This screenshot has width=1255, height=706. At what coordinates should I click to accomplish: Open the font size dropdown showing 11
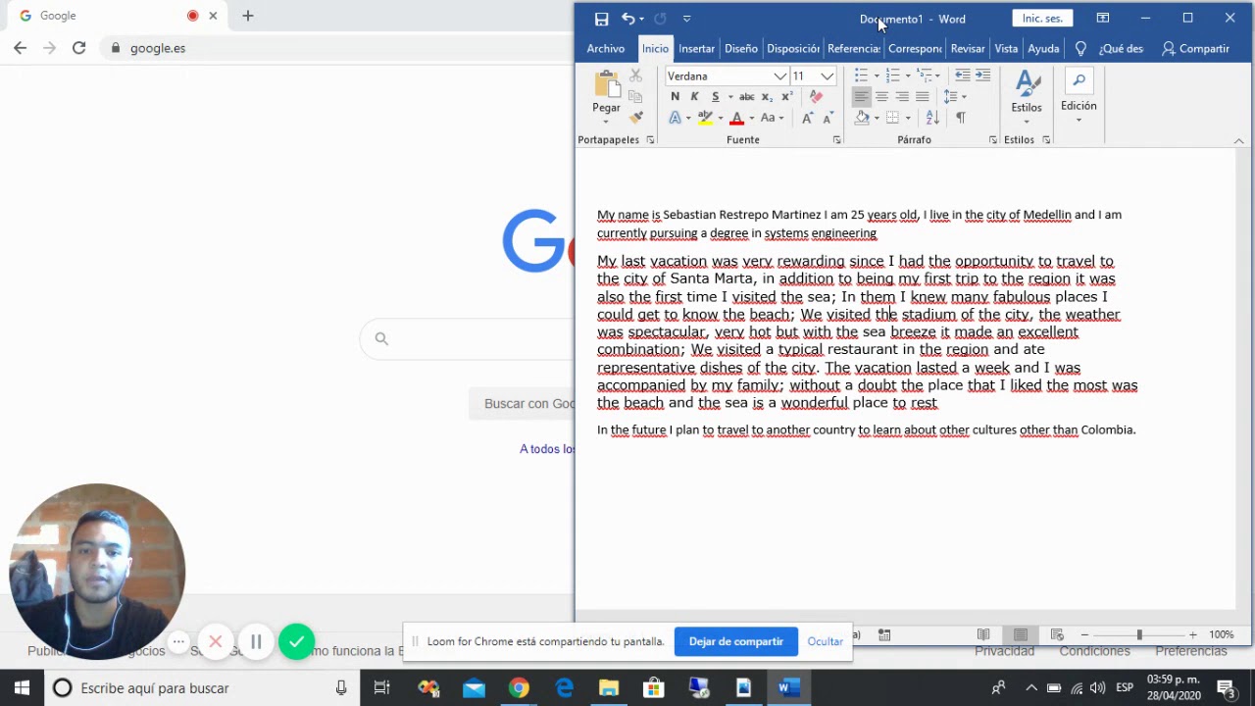click(828, 76)
